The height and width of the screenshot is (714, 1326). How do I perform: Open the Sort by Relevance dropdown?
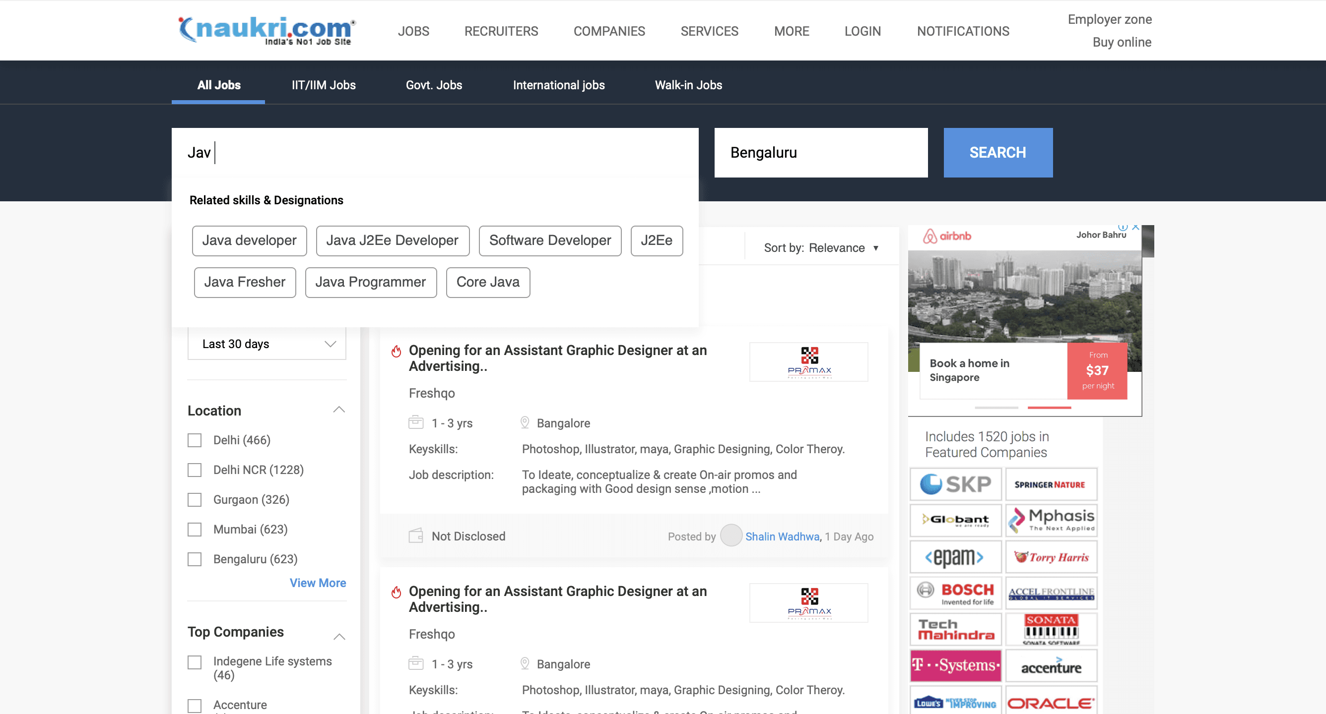(x=821, y=248)
